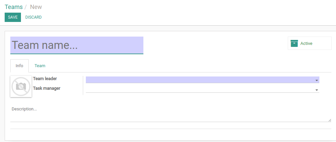
Task: Switch to the Info tab
Action: [x=19, y=66]
